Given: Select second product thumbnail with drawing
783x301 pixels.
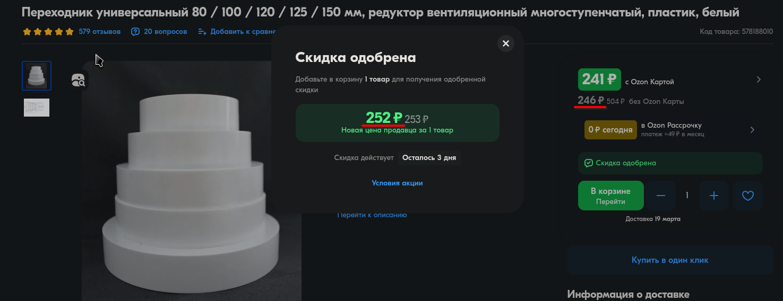Looking at the screenshot, I should click(x=37, y=108).
